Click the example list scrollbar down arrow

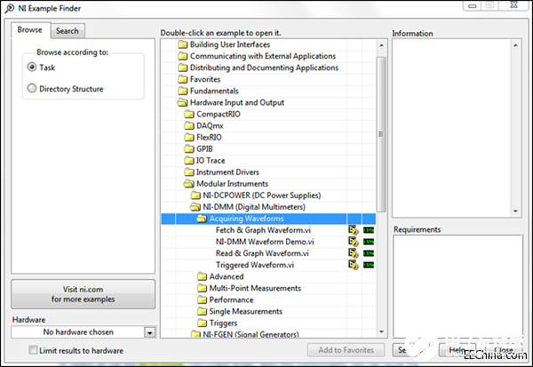pos(381,331)
